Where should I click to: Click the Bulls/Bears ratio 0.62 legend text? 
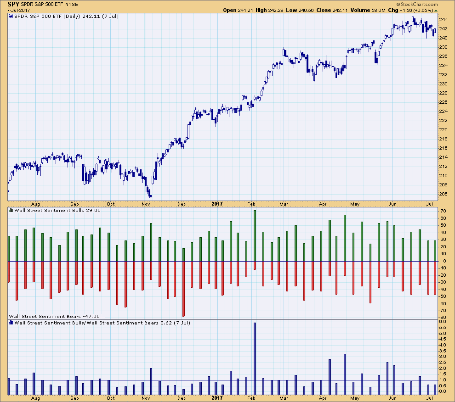(102, 323)
